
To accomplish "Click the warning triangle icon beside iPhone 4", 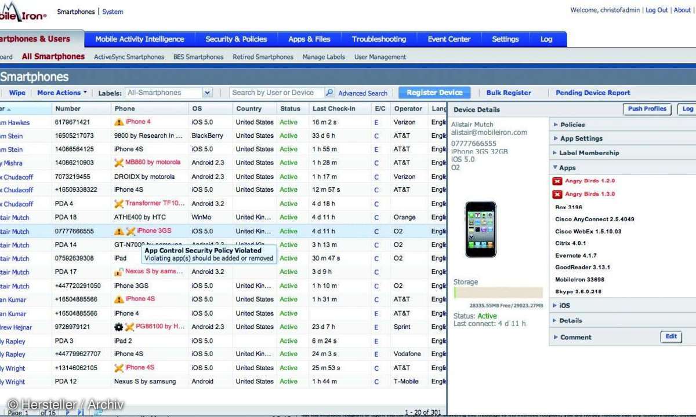I will [x=119, y=122].
